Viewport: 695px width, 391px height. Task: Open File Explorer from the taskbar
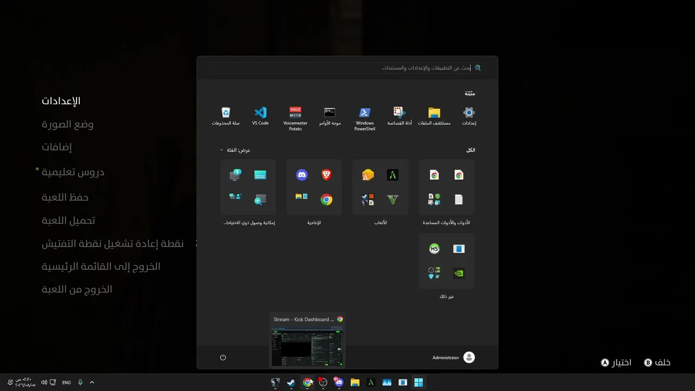tap(355, 382)
